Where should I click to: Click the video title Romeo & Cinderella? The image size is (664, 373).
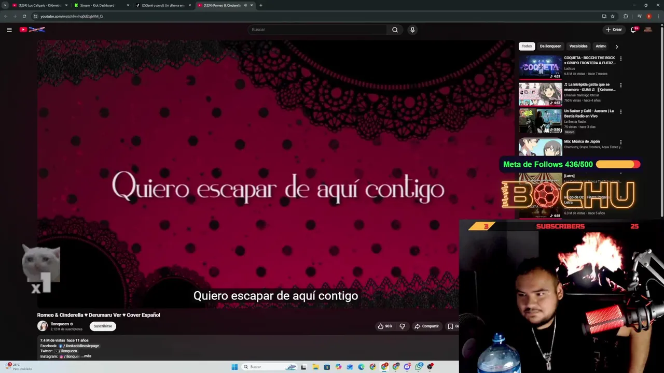click(99, 315)
